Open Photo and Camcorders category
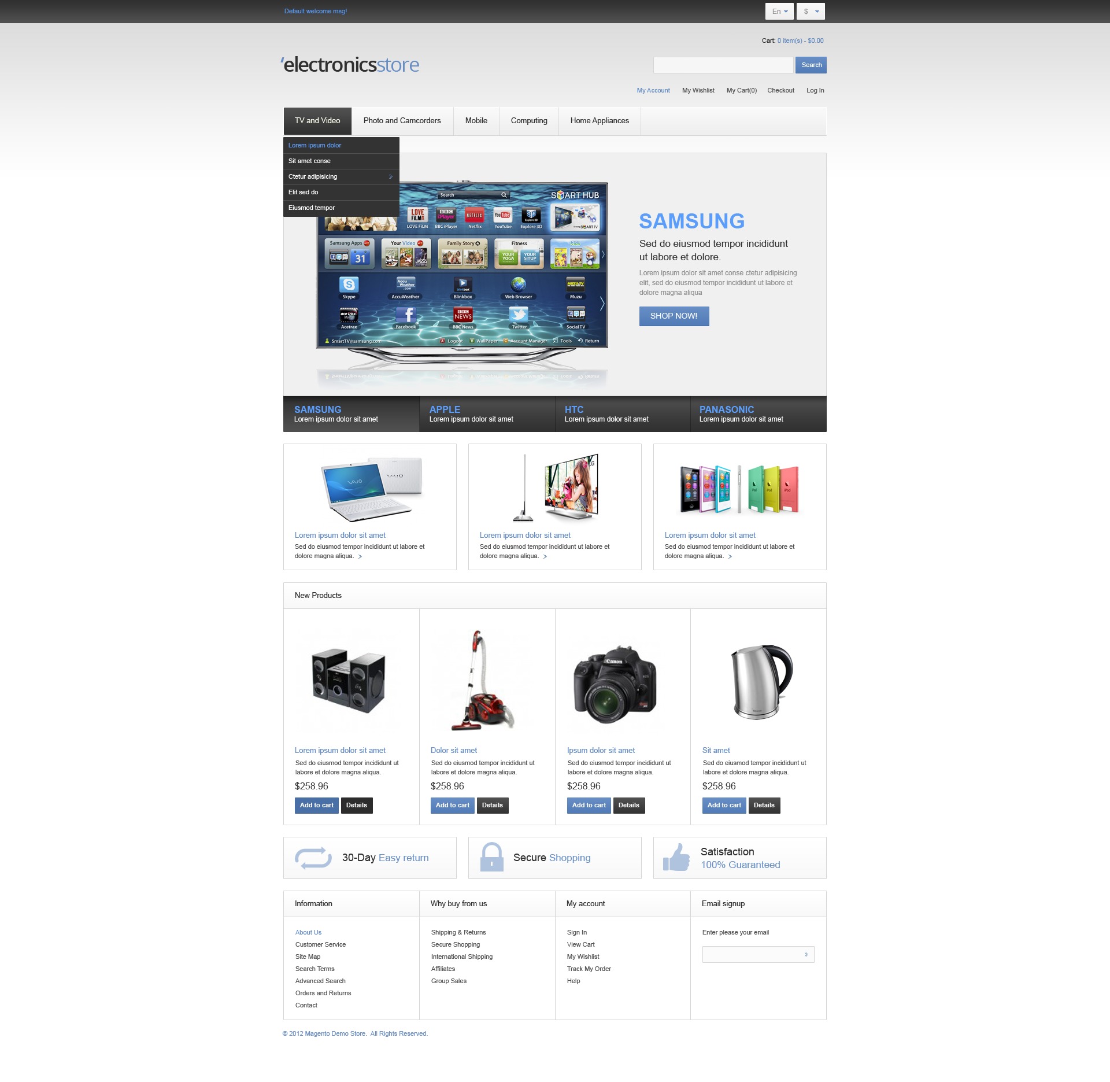This screenshot has height=1082, width=1110. coord(402,121)
